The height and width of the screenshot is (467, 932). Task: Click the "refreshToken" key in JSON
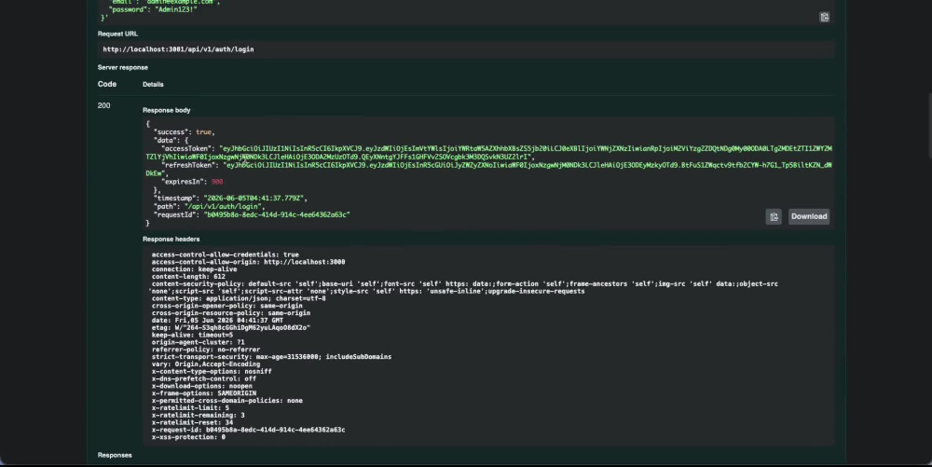tap(188, 165)
